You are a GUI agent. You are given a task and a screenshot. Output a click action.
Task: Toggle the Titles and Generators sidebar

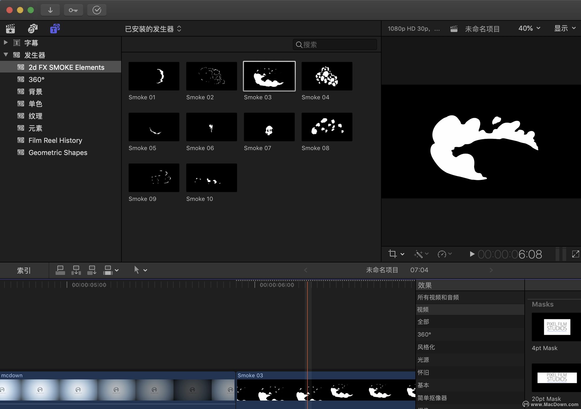point(55,29)
